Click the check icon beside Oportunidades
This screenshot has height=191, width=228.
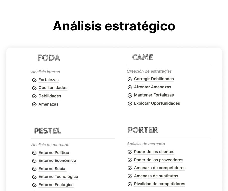[34, 88]
